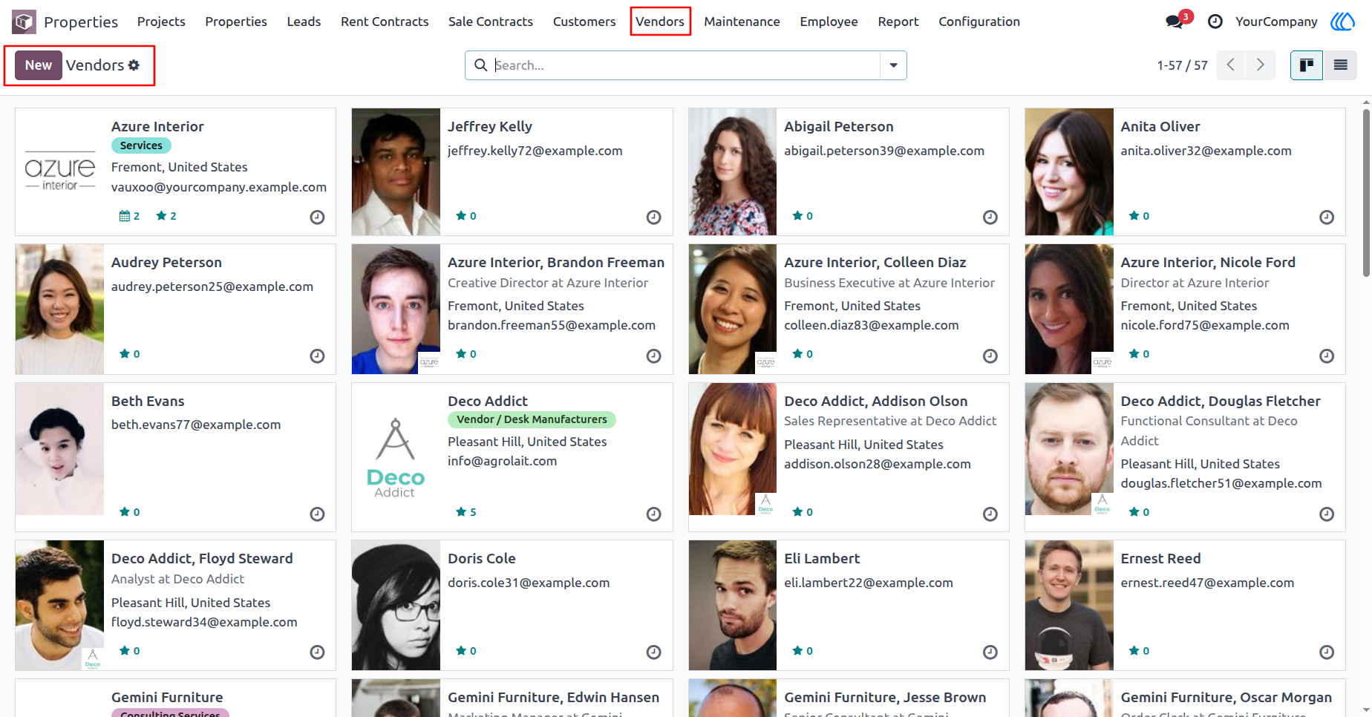Expand the search options dropdown arrow
This screenshot has height=717, width=1372.
point(893,65)
